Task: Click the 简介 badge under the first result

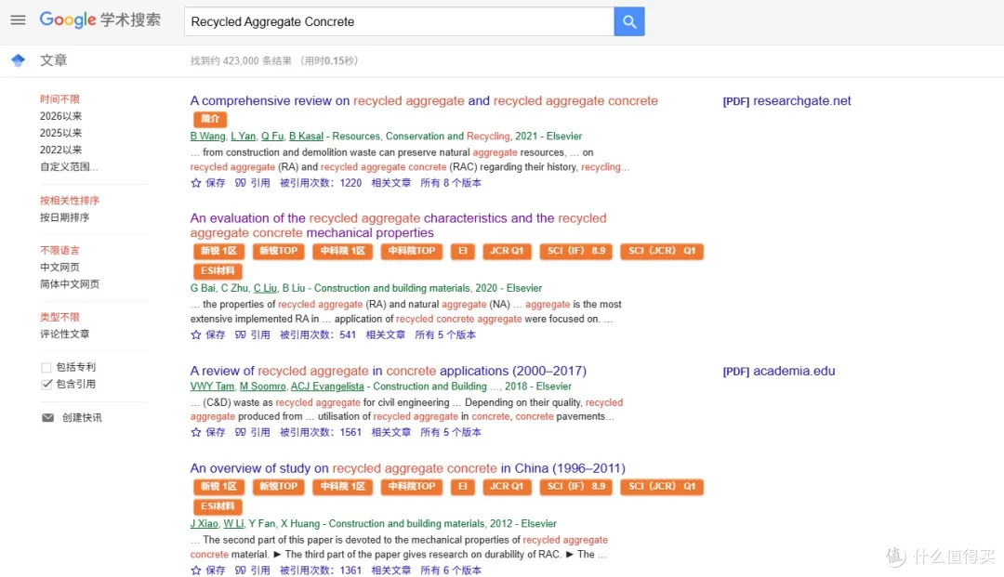Action: 210,119
